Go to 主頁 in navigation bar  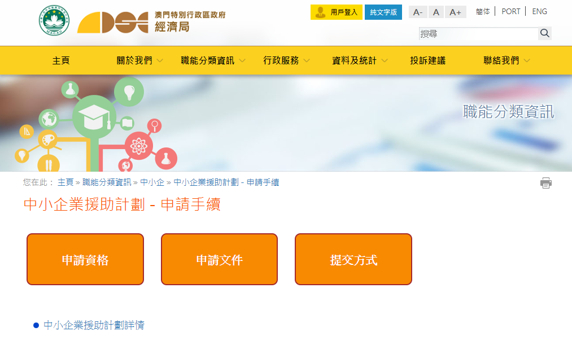[61, 60]
